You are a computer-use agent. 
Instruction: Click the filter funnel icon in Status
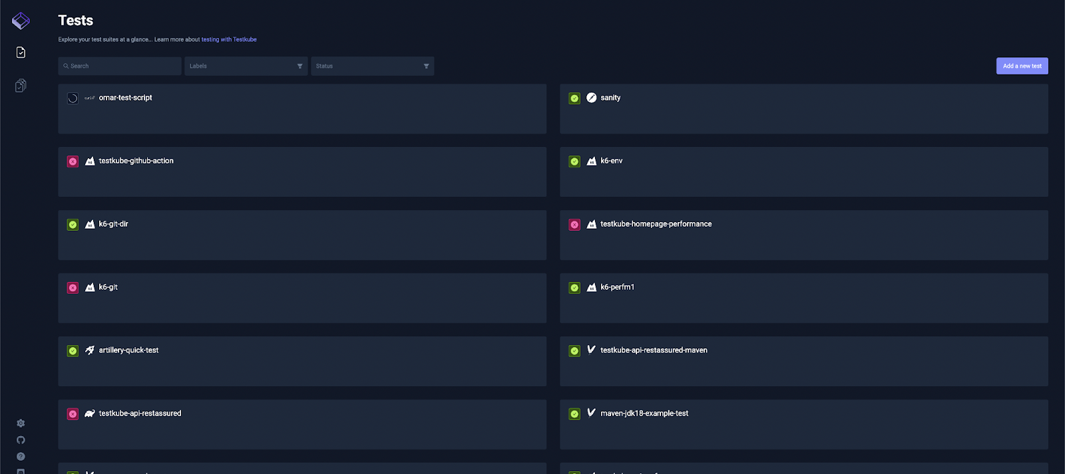point(426,66)
